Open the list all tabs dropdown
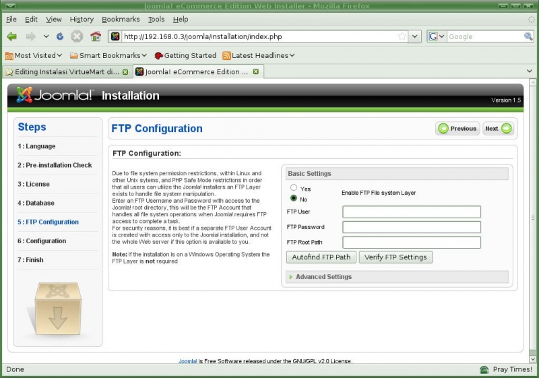Screen dimensions: 539x378 click(530, 71)
